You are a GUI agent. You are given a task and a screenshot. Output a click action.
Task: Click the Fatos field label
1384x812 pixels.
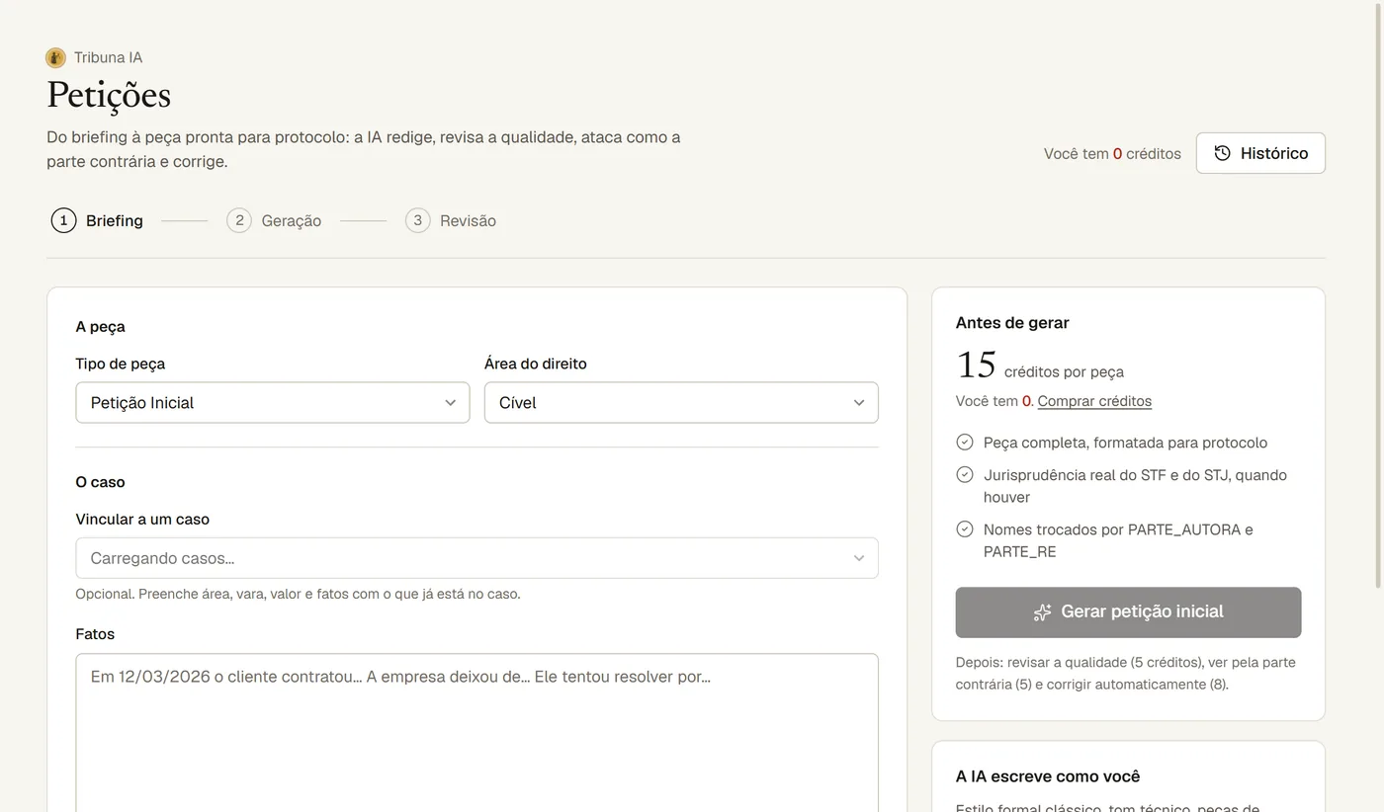tap(95, 634)
